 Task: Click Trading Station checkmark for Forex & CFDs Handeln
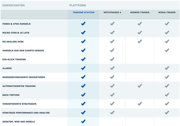click(83, 24)
